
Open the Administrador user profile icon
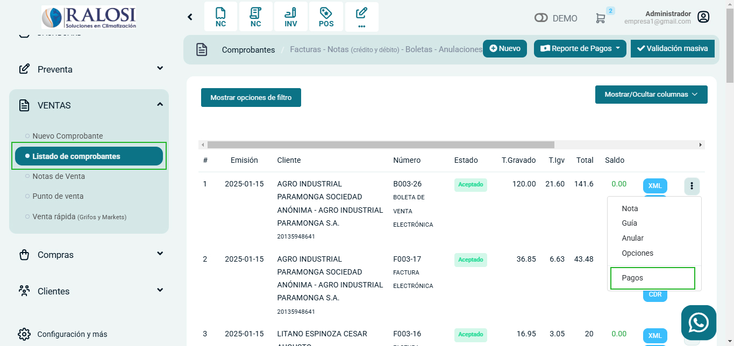(703, 17)
